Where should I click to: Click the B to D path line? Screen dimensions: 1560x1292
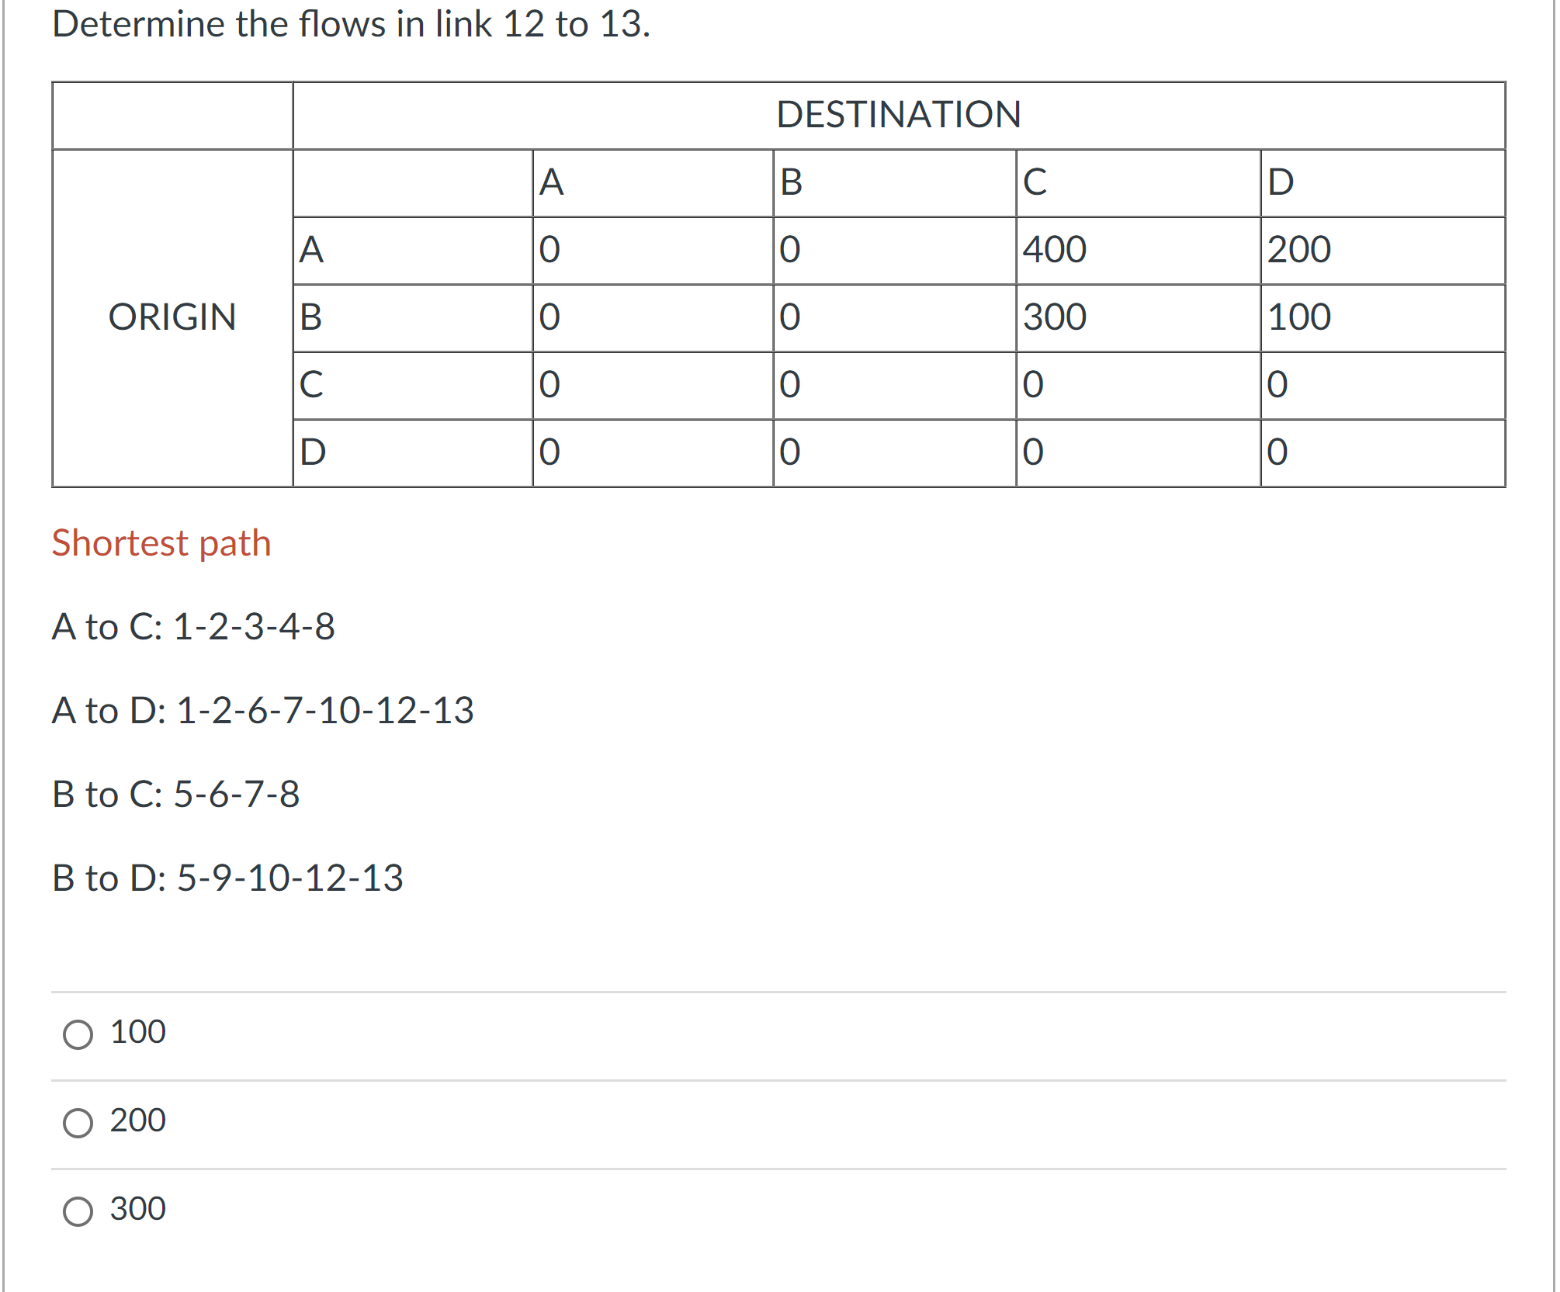point(227,878)
